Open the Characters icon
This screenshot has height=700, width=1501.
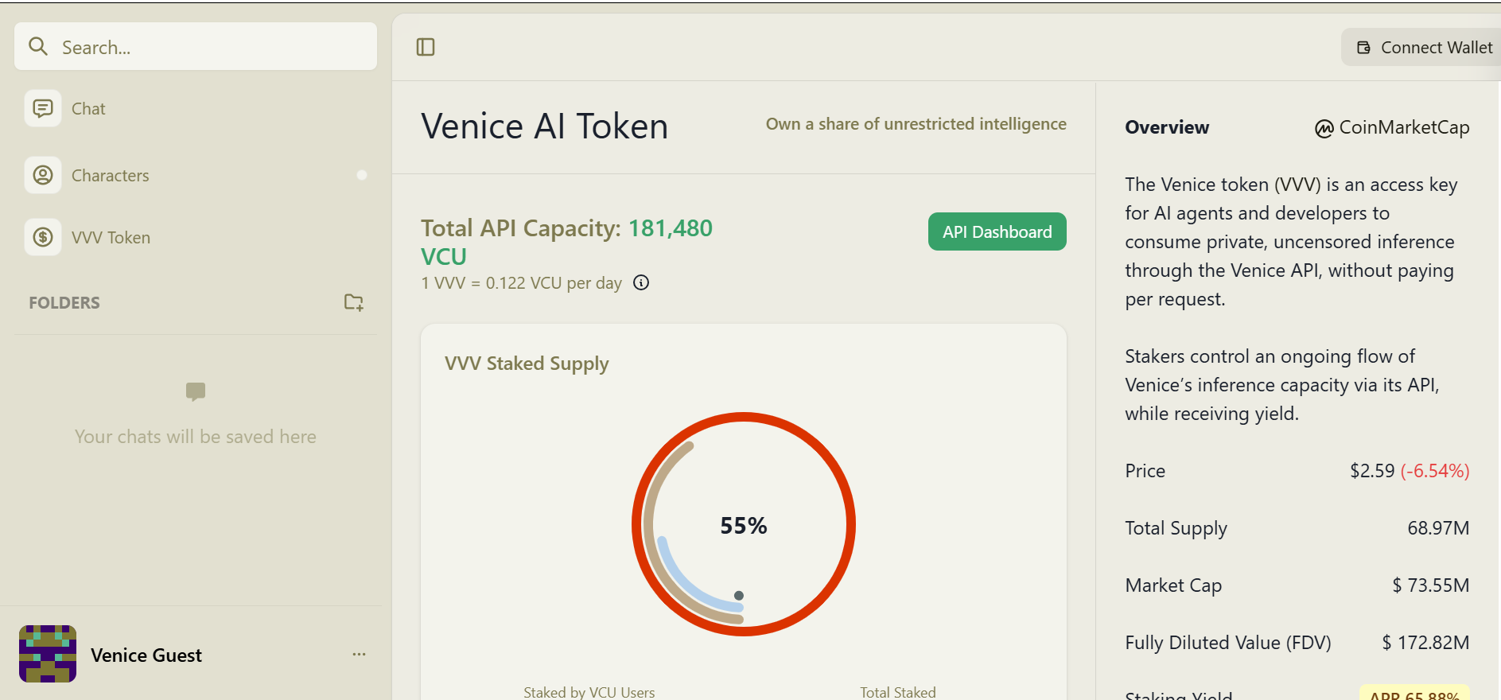click(43, 175)
